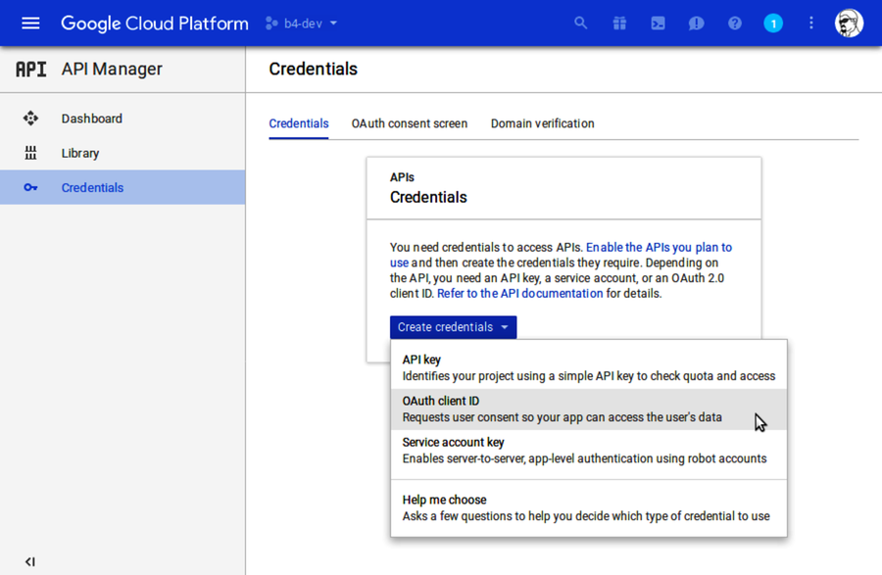Open the API documentation link
This screenshot has height=575, width=882.
click(x=520, y=293)
